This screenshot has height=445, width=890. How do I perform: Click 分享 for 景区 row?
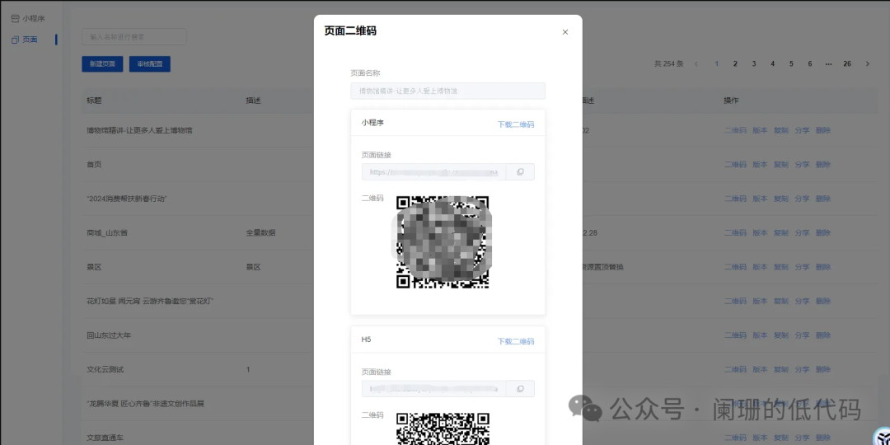[802, 267]
